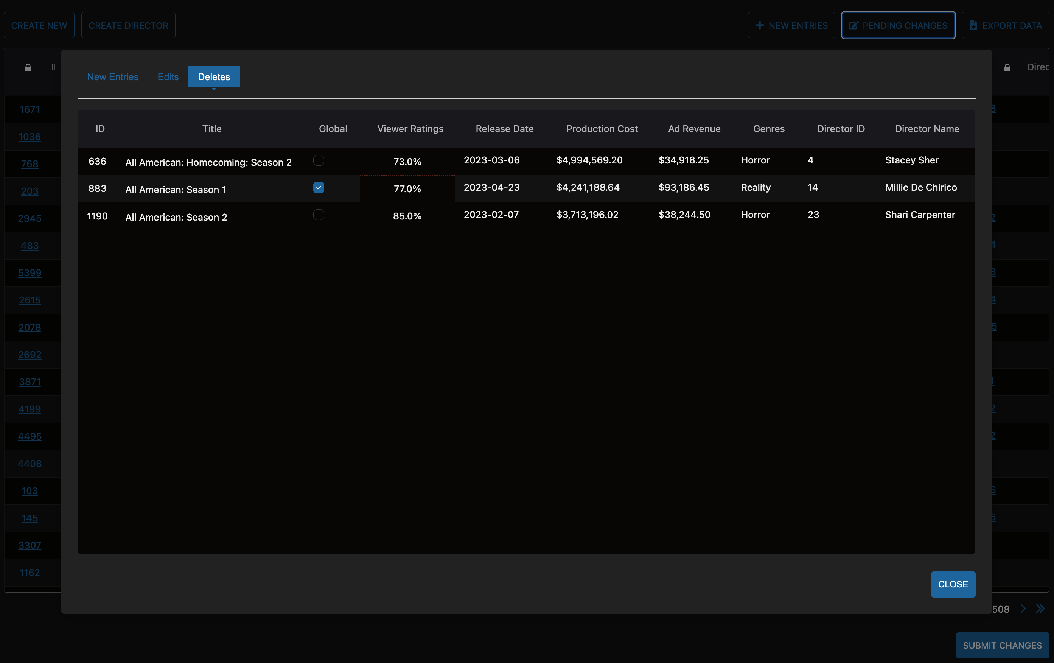Viewport: 1054px width, 663px height.
Task: Click the Production Cost column header
Action: pos(602,129)
